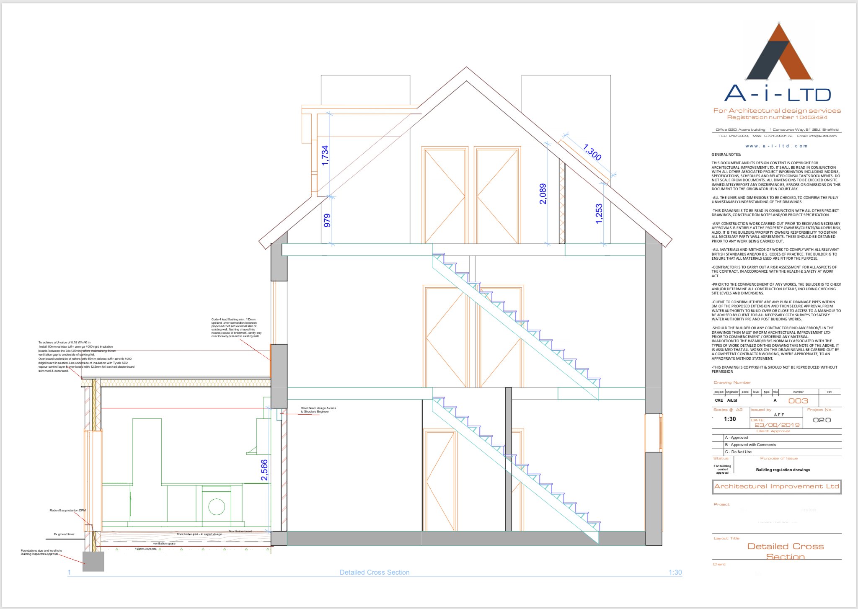Click the 'floor timber joist - to expert design' label

point(199,534)
